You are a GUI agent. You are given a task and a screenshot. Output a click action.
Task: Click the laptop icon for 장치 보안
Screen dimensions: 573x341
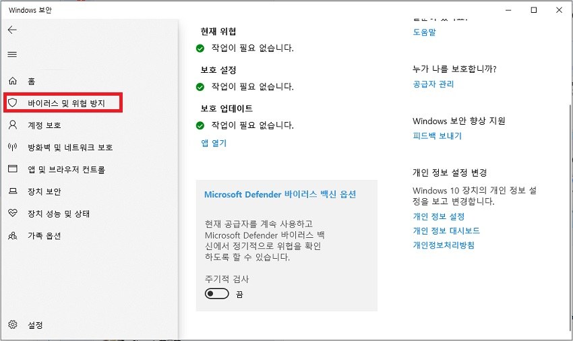click(13, 191)
